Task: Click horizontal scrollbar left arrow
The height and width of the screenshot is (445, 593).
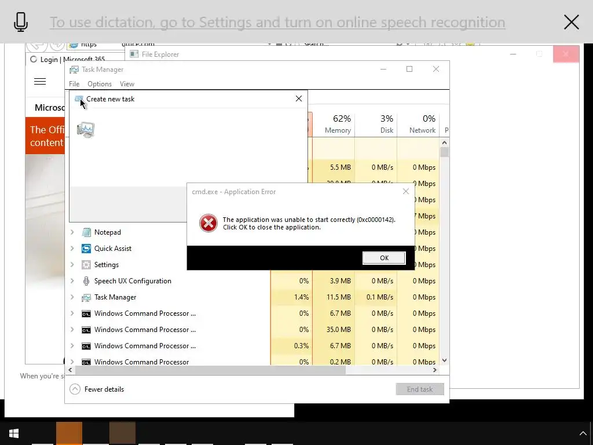Action: [70, 370]
